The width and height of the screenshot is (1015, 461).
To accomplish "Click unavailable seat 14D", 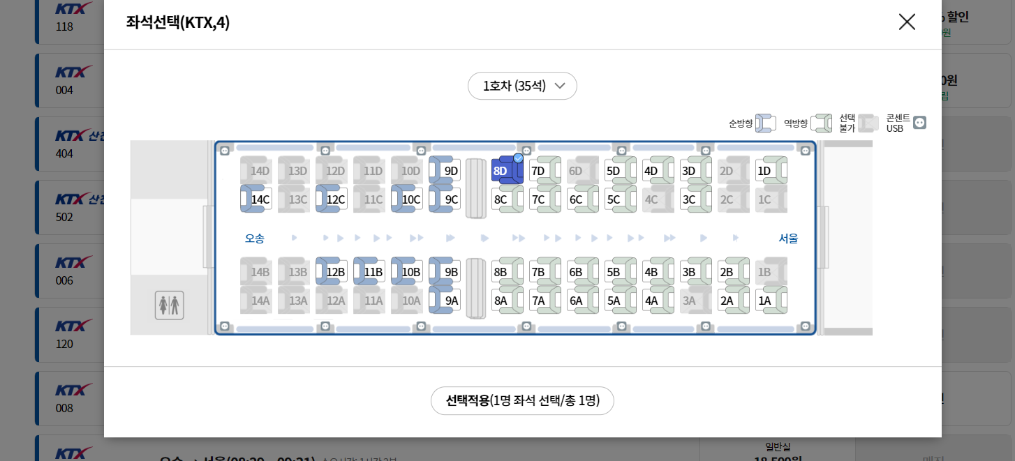I will pyautogui.click(x=256, y=171).
